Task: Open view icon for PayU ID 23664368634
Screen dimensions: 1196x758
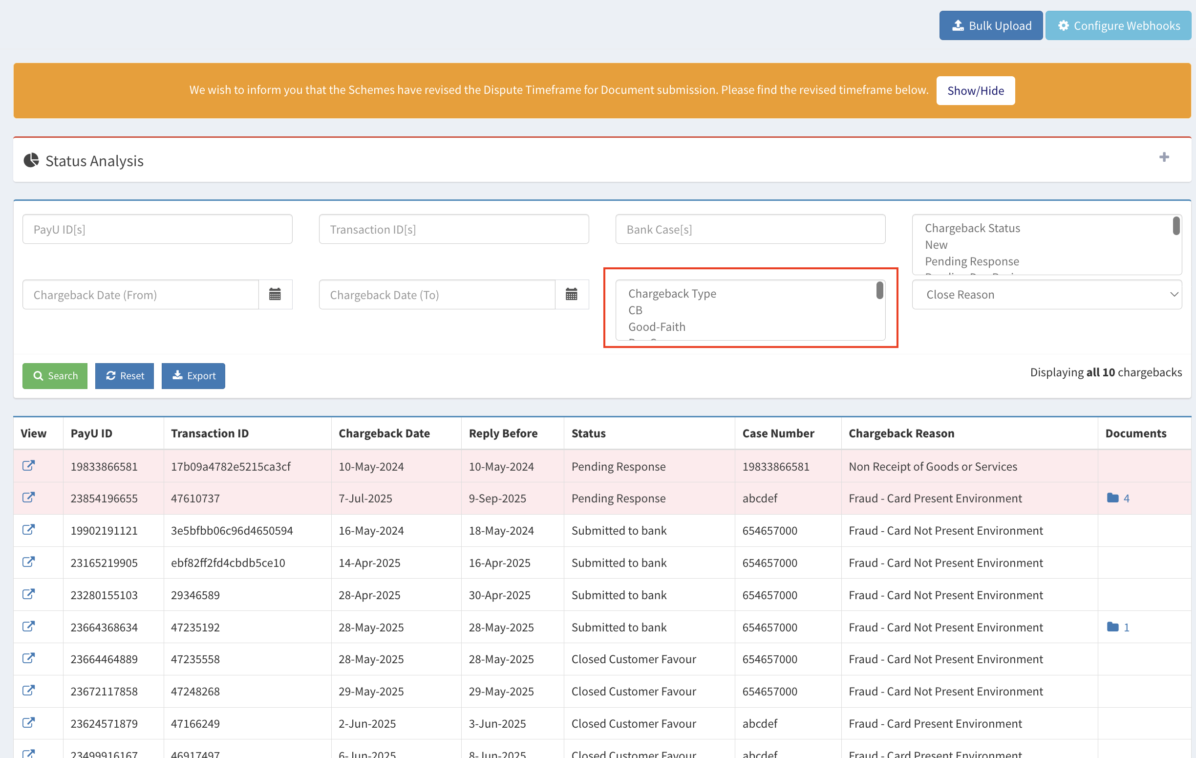Action: (28, 626)
